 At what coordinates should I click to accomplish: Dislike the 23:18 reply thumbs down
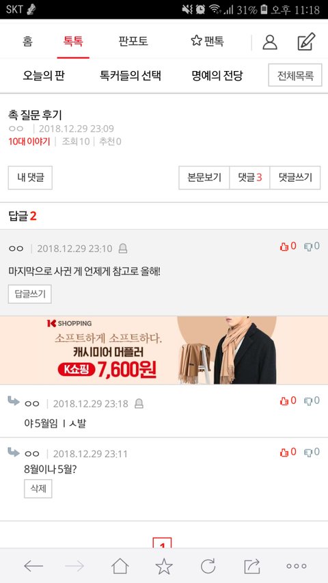312,401
